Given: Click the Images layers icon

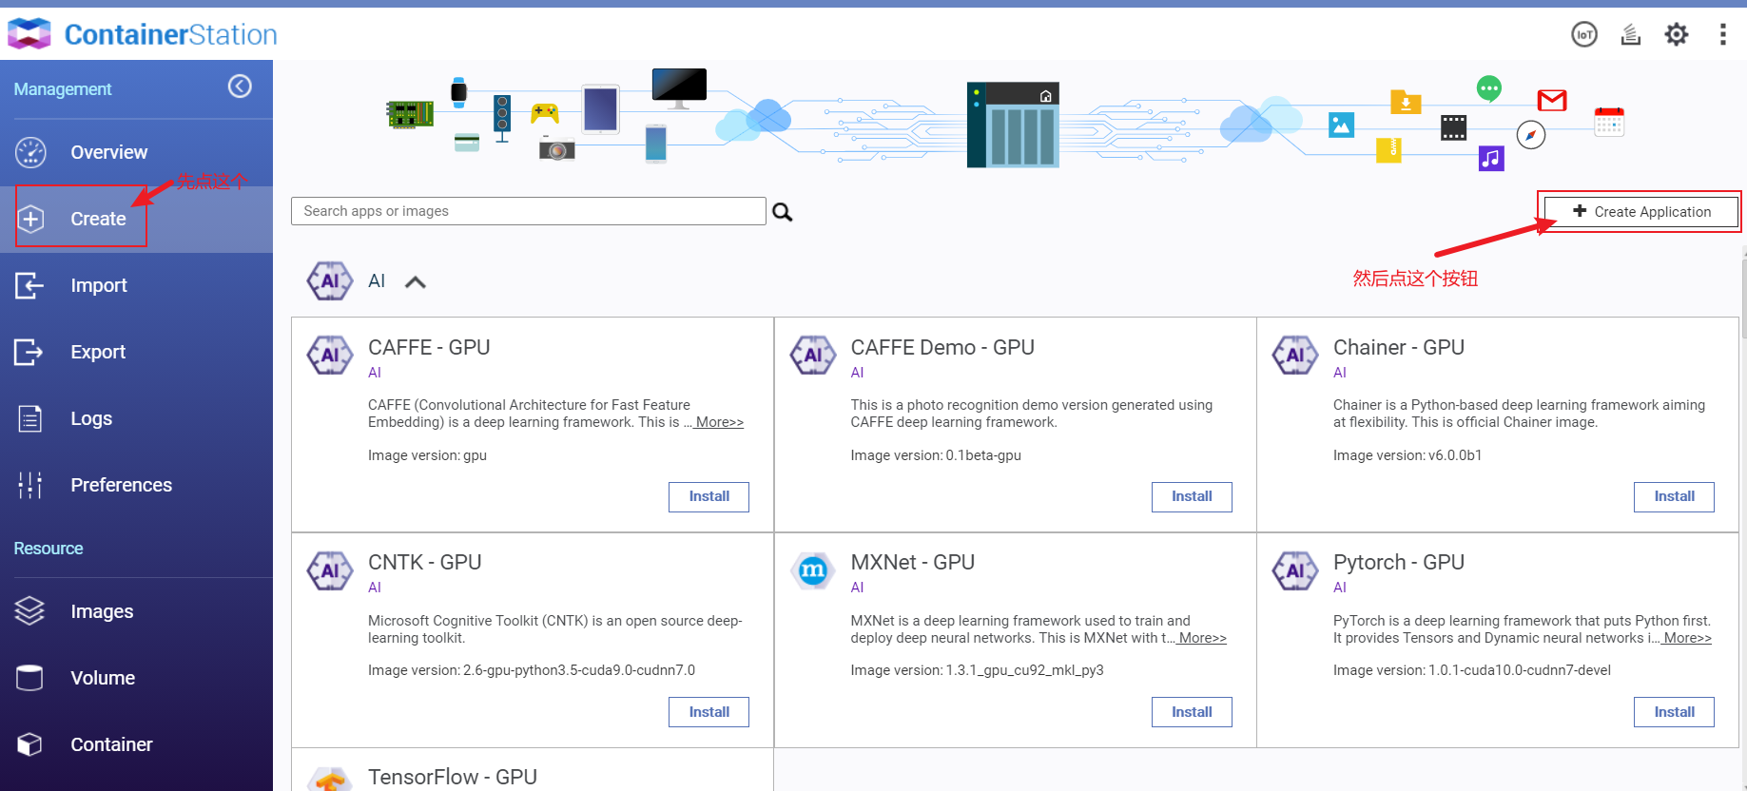Looking at the screenshot, I should click(29, 611).
